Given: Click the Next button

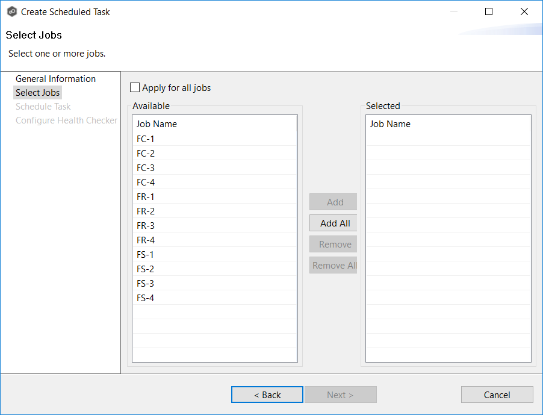Looking at the screenshot, I should (x=341, y=395).
